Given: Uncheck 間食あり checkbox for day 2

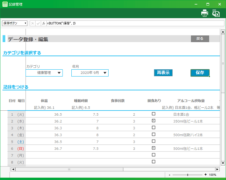Looking at the screenshot, I should [x=154, y=121].
